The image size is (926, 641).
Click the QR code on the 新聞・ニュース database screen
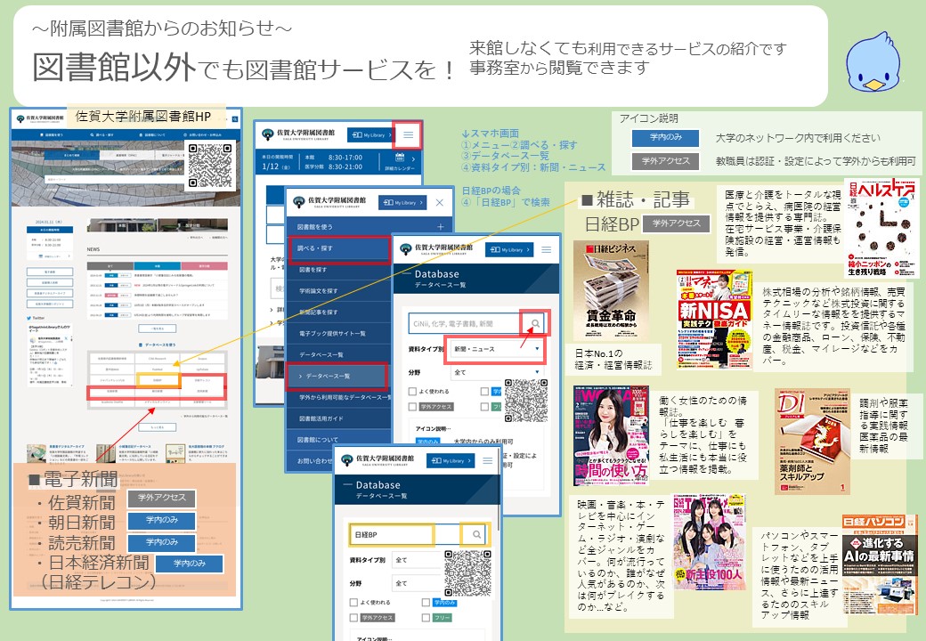coord(526,401)
